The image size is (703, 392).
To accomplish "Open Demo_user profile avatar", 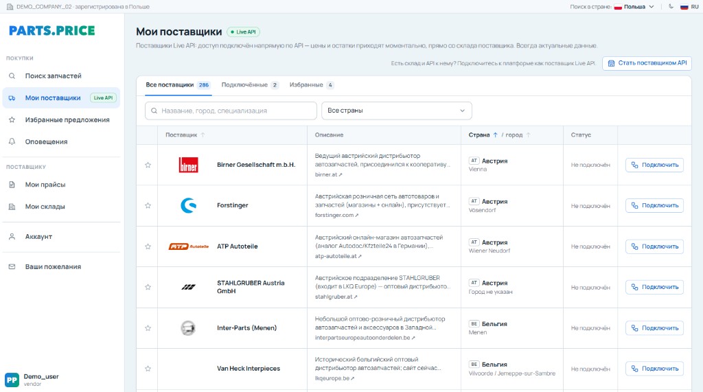I will [x=12, y=380].
